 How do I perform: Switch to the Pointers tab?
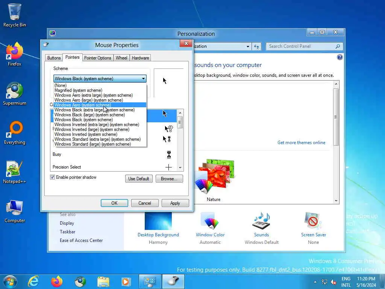pyautogui.click(x=72, y=57)
